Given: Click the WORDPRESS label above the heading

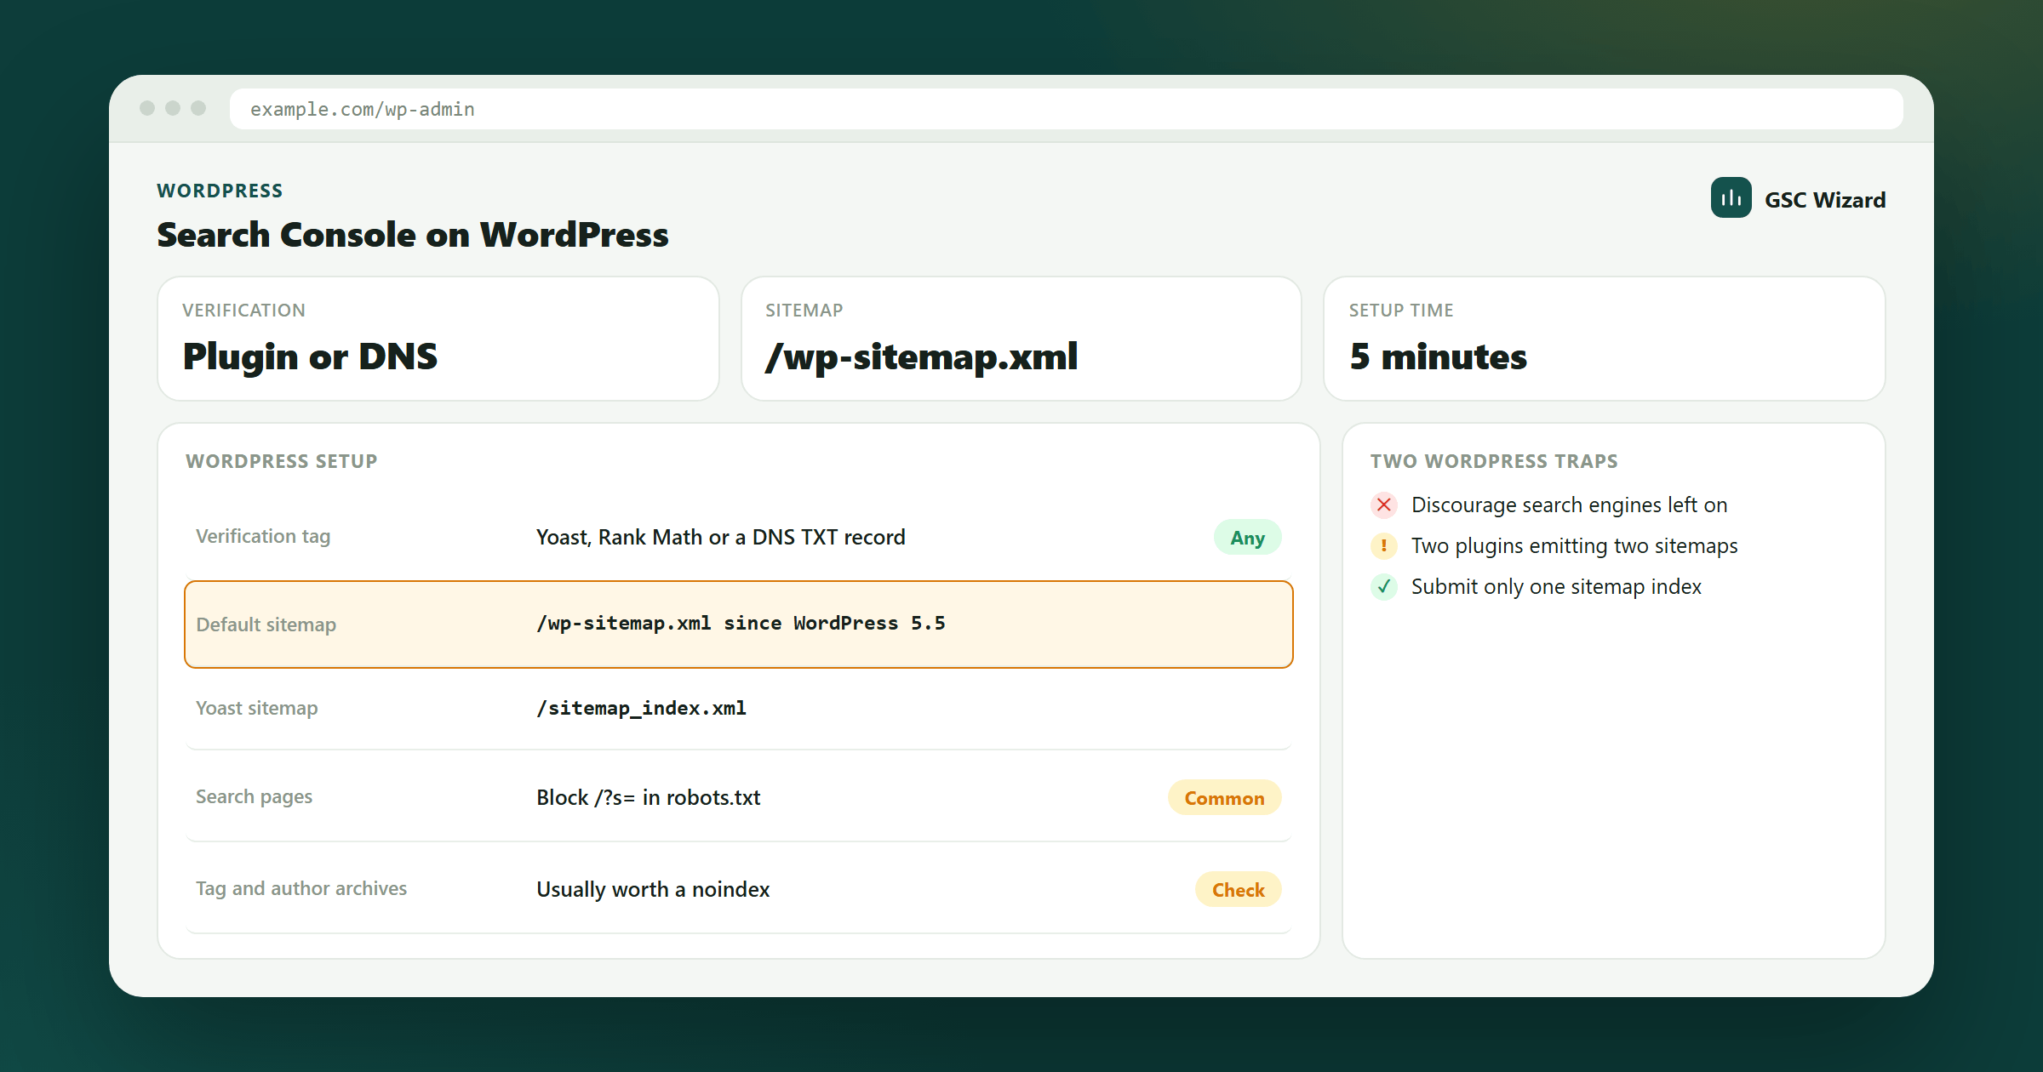Looking at the screenshot, I should (220, 191).
